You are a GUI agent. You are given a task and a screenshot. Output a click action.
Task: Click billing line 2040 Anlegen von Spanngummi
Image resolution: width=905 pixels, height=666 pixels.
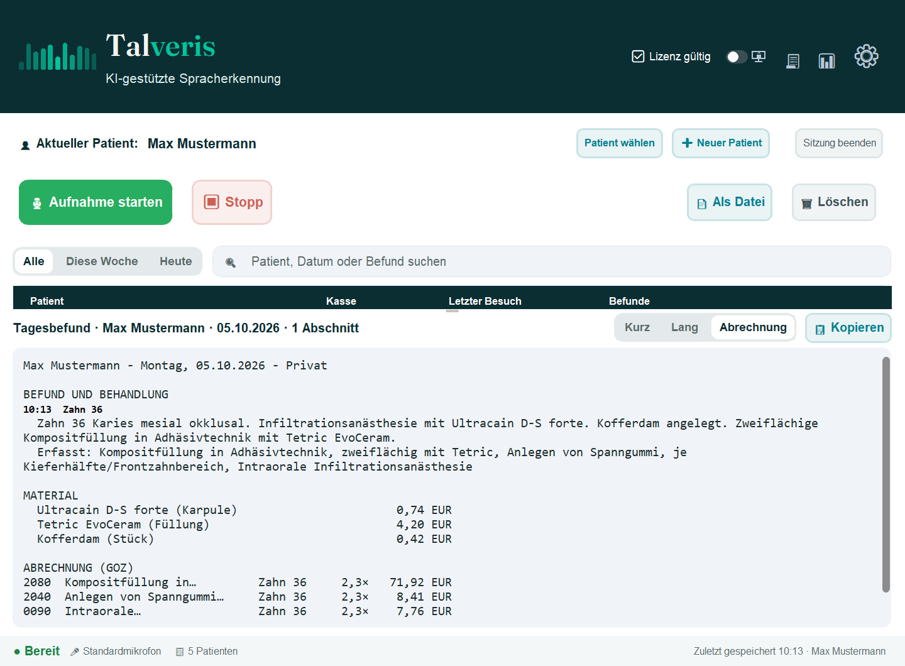238,597
